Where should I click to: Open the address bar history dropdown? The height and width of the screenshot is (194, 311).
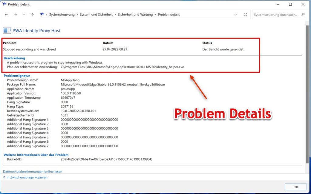tap(236, 14)
